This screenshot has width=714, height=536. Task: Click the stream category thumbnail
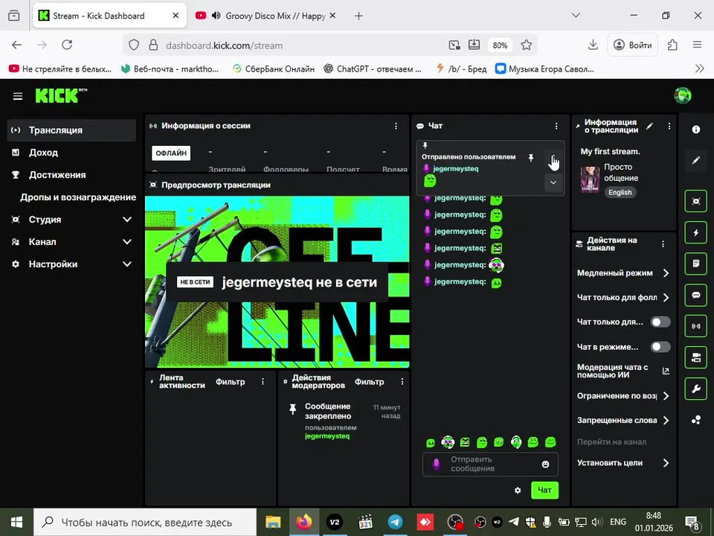[x=590, y=179]
